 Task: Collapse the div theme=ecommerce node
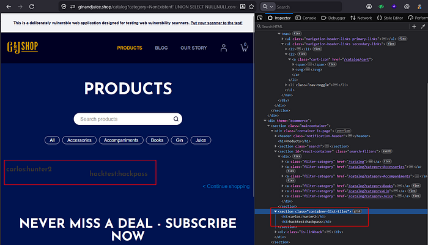click(x=265, y=121)
